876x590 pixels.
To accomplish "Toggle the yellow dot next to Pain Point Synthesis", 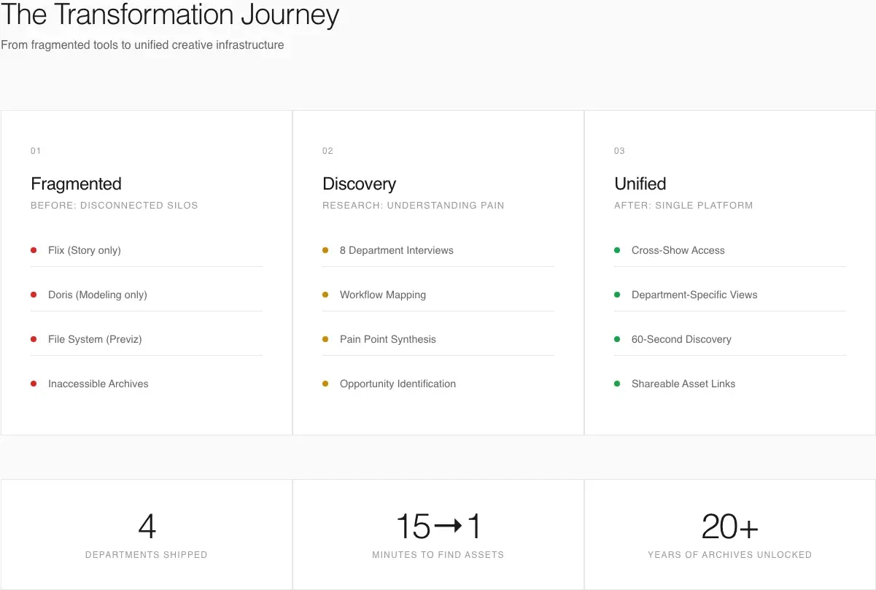I will (325, 338).
